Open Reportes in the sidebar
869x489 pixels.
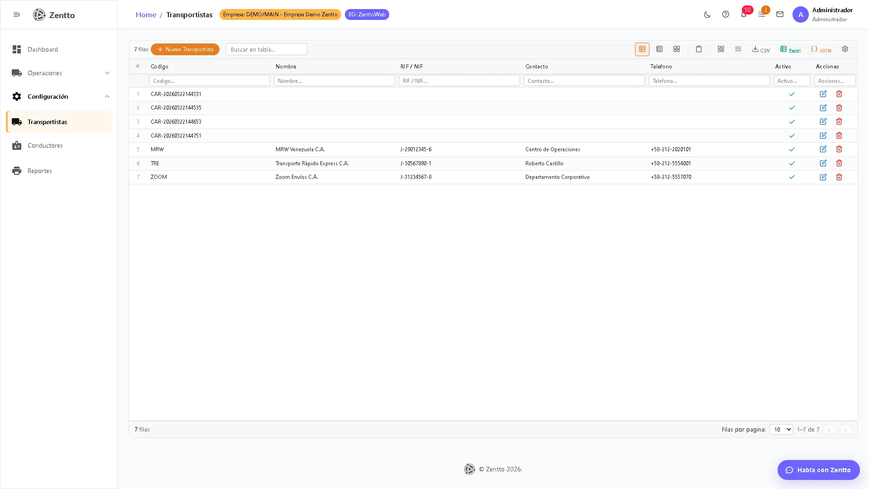59,171
